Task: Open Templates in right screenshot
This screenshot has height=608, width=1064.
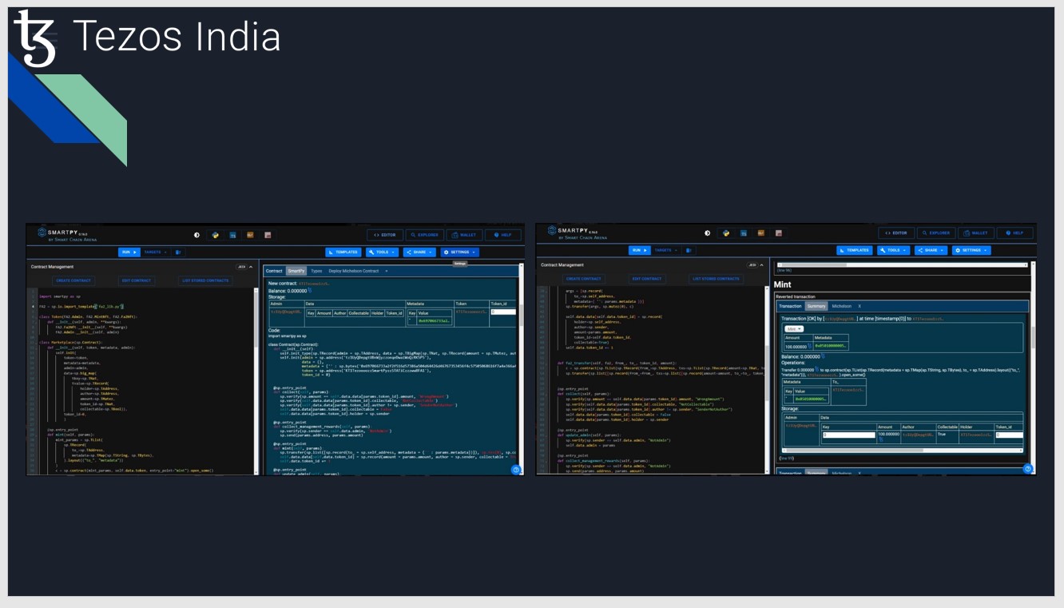Action: pos(855,250)
